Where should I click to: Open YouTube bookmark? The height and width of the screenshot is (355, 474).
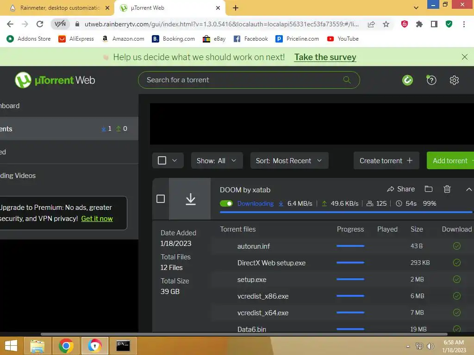coord(343,39)
